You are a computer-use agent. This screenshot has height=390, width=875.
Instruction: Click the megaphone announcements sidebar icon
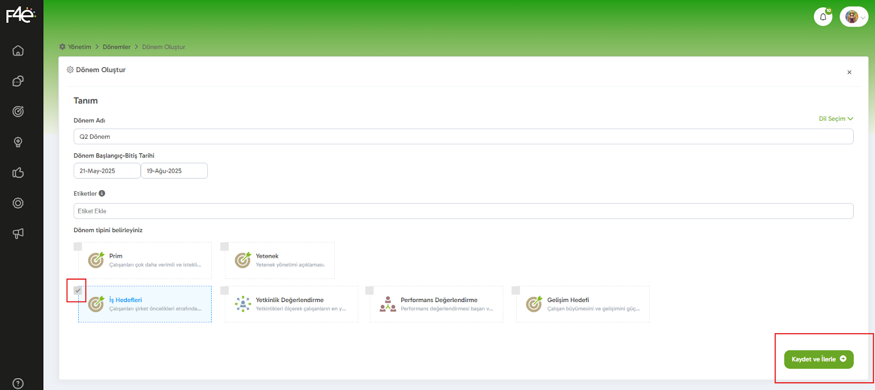tap(18, 234)
